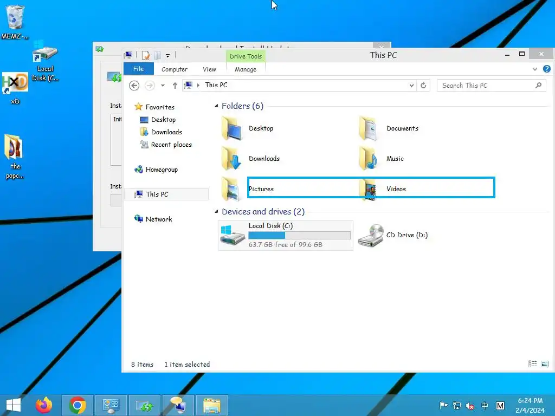Screen dimensions: 555x416
Task: Open the Recycle Bin desktop icon
Action: point(15,22)
